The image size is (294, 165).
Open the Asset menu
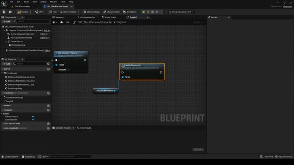27,2
